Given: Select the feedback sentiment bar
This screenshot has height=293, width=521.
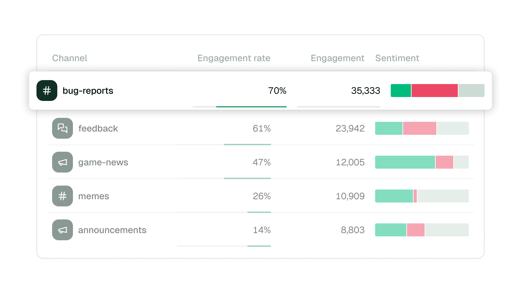Looking at the screenshot, I should coord(422,128).
